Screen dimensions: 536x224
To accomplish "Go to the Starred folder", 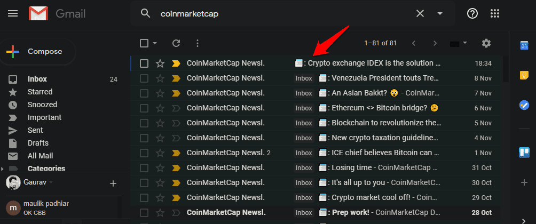I will pos(40,92).
